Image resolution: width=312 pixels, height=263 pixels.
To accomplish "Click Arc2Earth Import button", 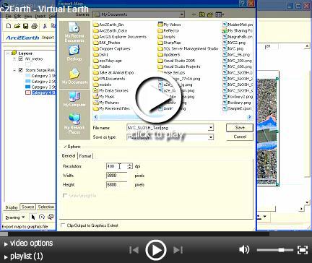I will click(x=48, y=38).
